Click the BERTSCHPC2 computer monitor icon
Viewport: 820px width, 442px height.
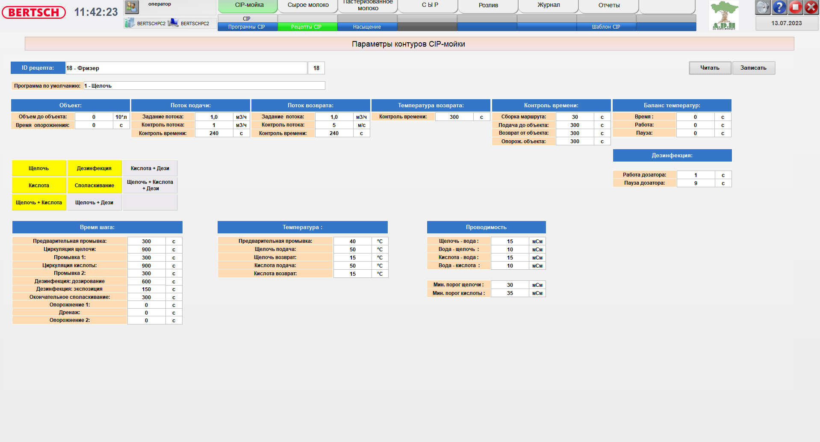173,23
